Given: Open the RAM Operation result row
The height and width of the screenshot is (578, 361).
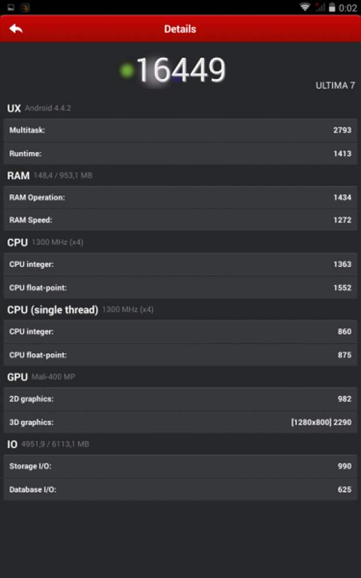Looking at the screenshot, I should click(180, 197).
